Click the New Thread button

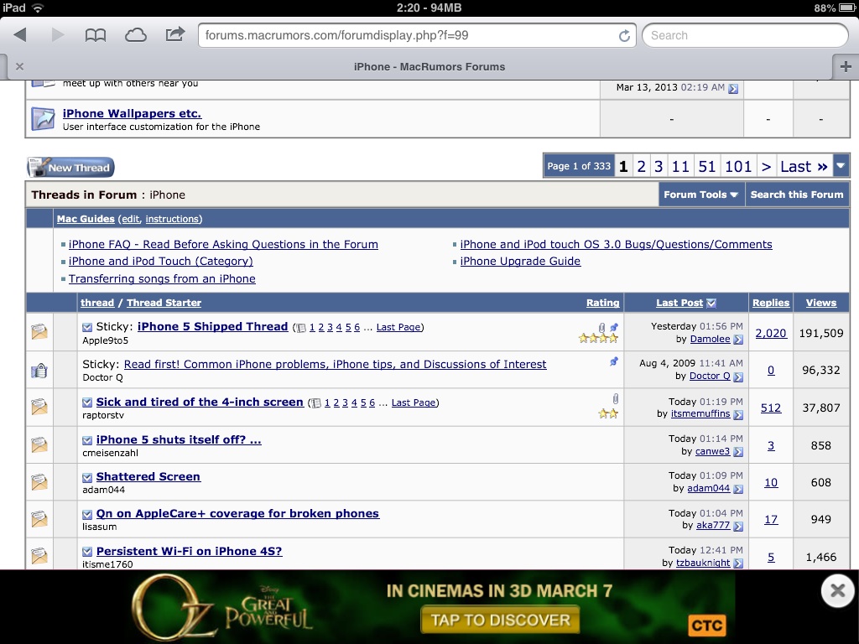click(70, 167)
